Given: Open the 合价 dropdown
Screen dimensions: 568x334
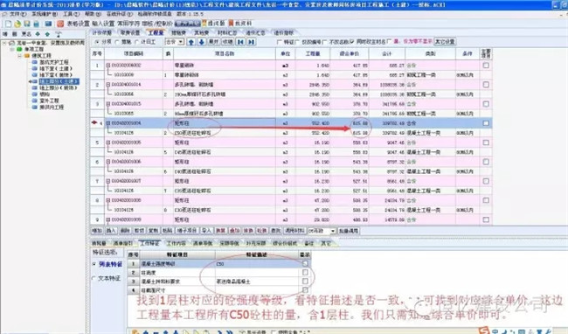Looking at the screenshot, I should [181, 42].
